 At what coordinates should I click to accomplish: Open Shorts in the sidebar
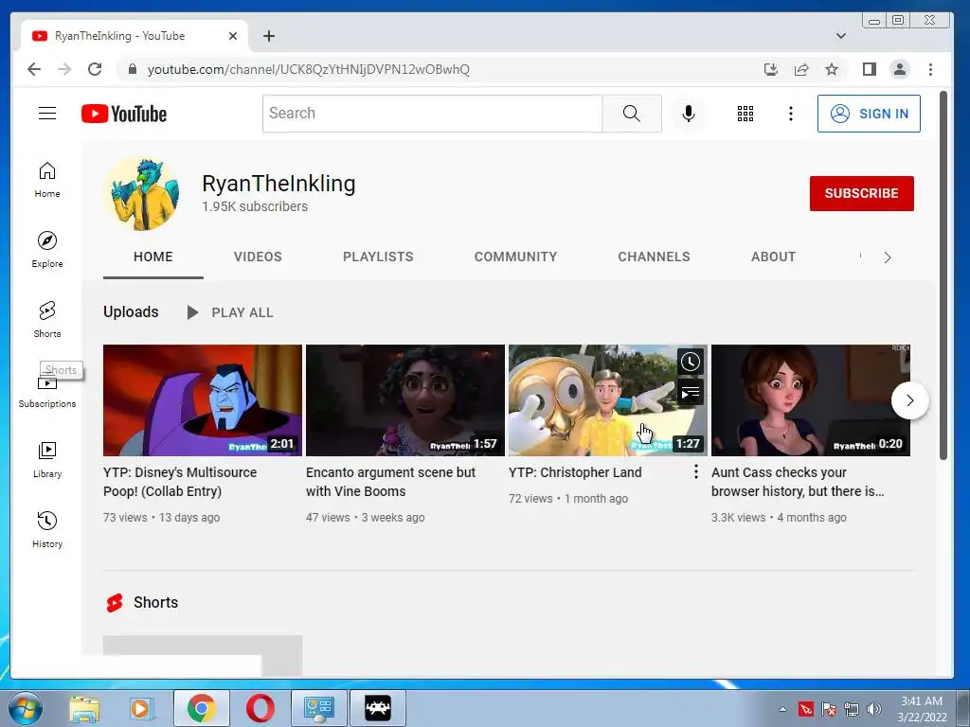(x=47, y=320)
